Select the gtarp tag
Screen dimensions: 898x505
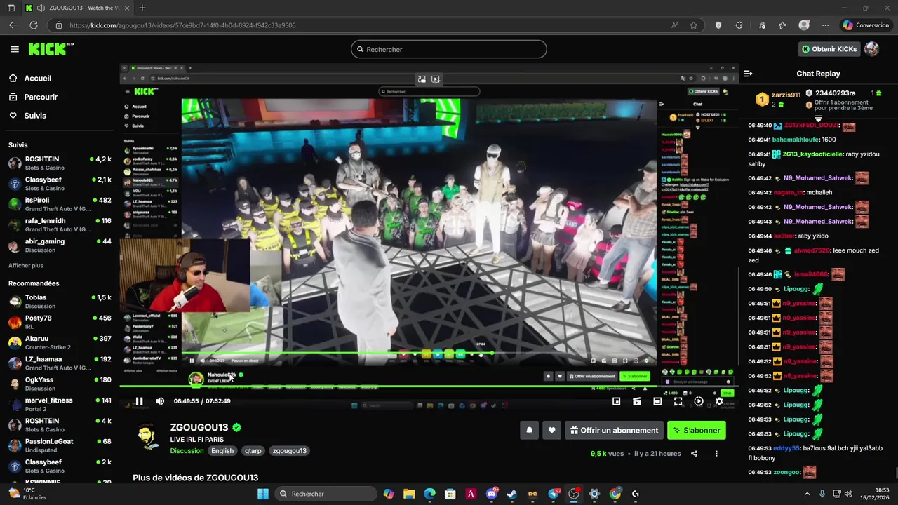(x=253, y=451)
